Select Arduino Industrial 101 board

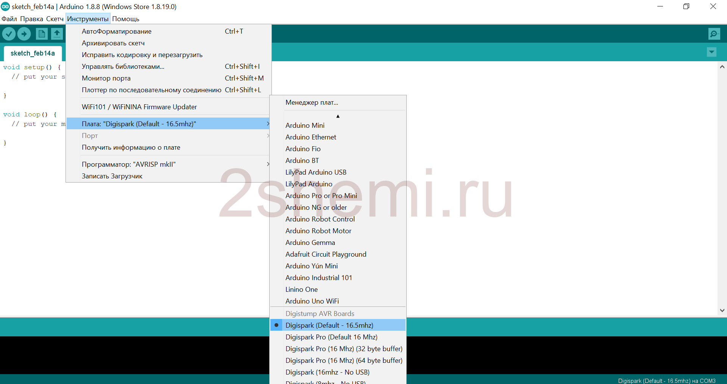[x=338, y=278]
